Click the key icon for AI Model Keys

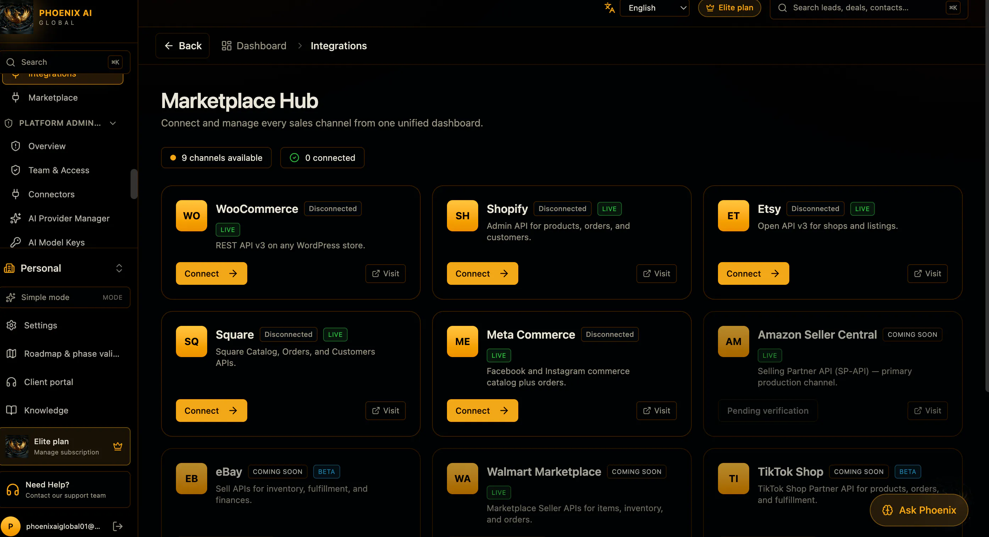(x=15, y=242)
